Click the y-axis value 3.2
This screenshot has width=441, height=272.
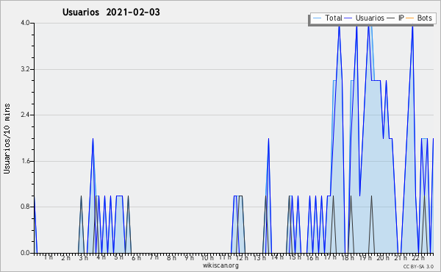(25, 69)
